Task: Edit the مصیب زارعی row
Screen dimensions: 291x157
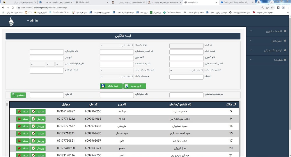Action: (38, 141)
